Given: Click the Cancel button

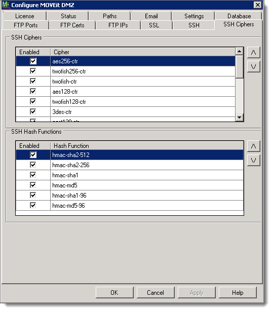Looking at the screenshot, I should (x=156, y=293).
